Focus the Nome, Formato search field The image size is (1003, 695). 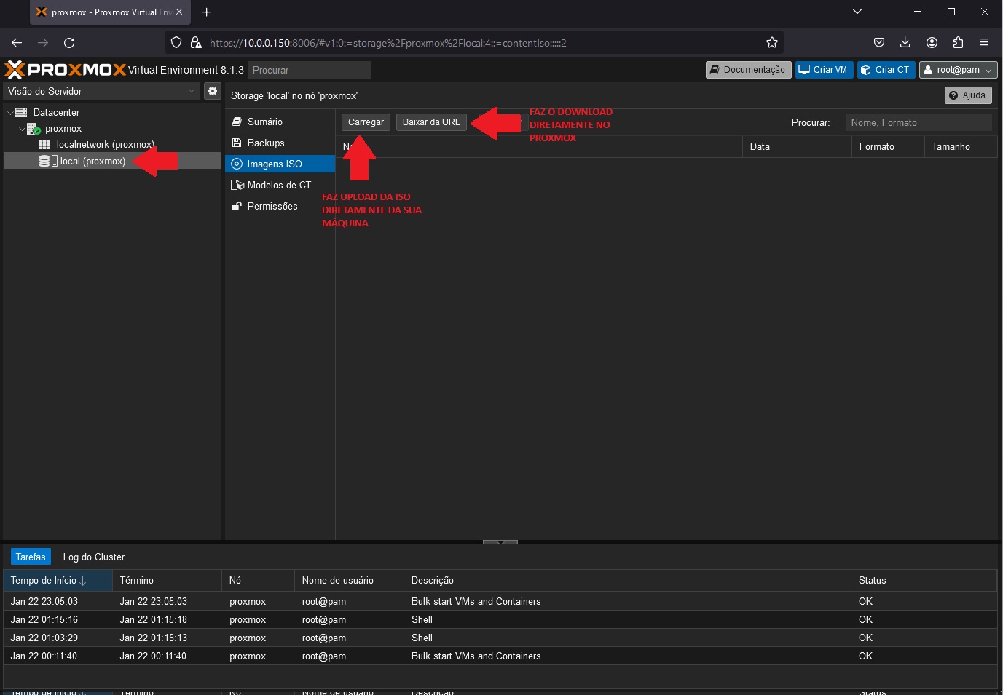(x=919, y=122)
